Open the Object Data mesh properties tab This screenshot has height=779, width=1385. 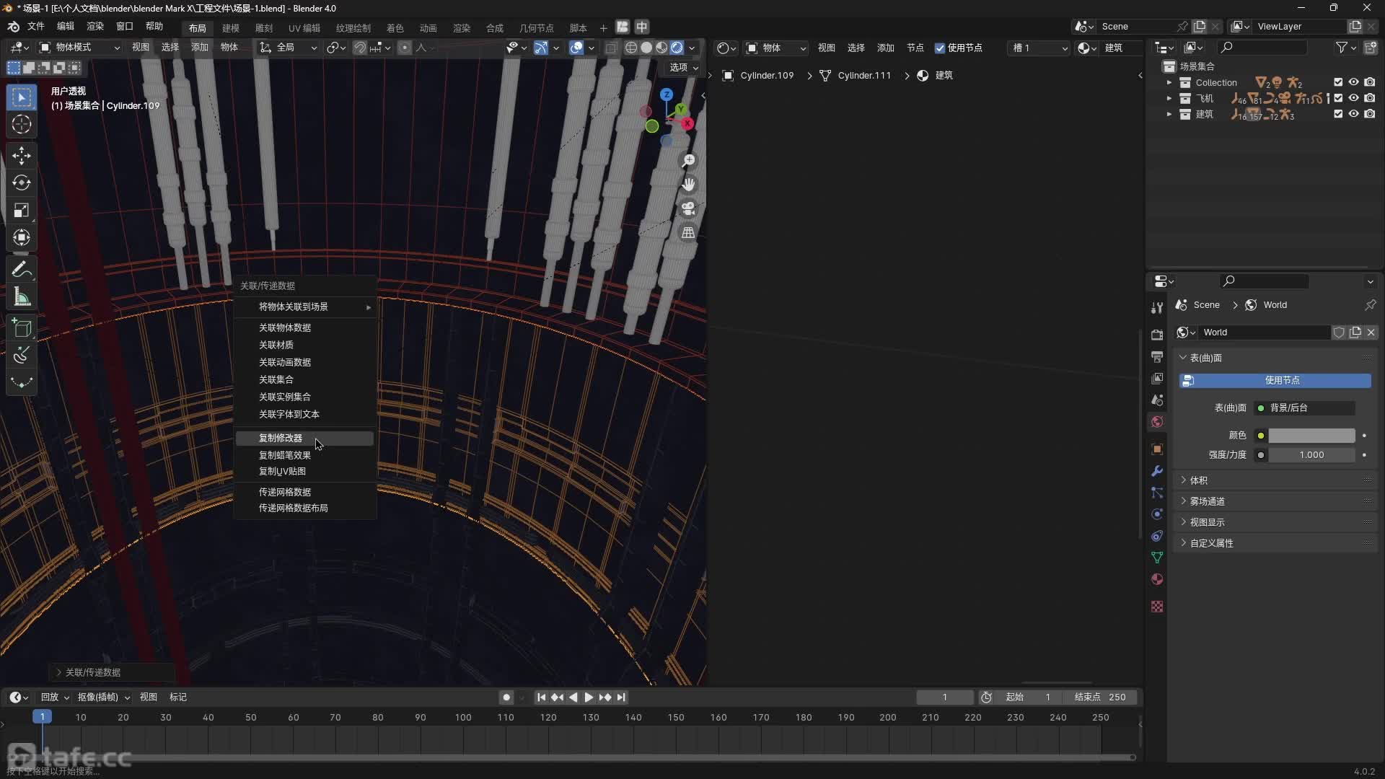click(x=1157, y=558)
